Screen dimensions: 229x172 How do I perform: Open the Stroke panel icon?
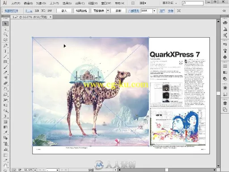click(x=225, y=66)
